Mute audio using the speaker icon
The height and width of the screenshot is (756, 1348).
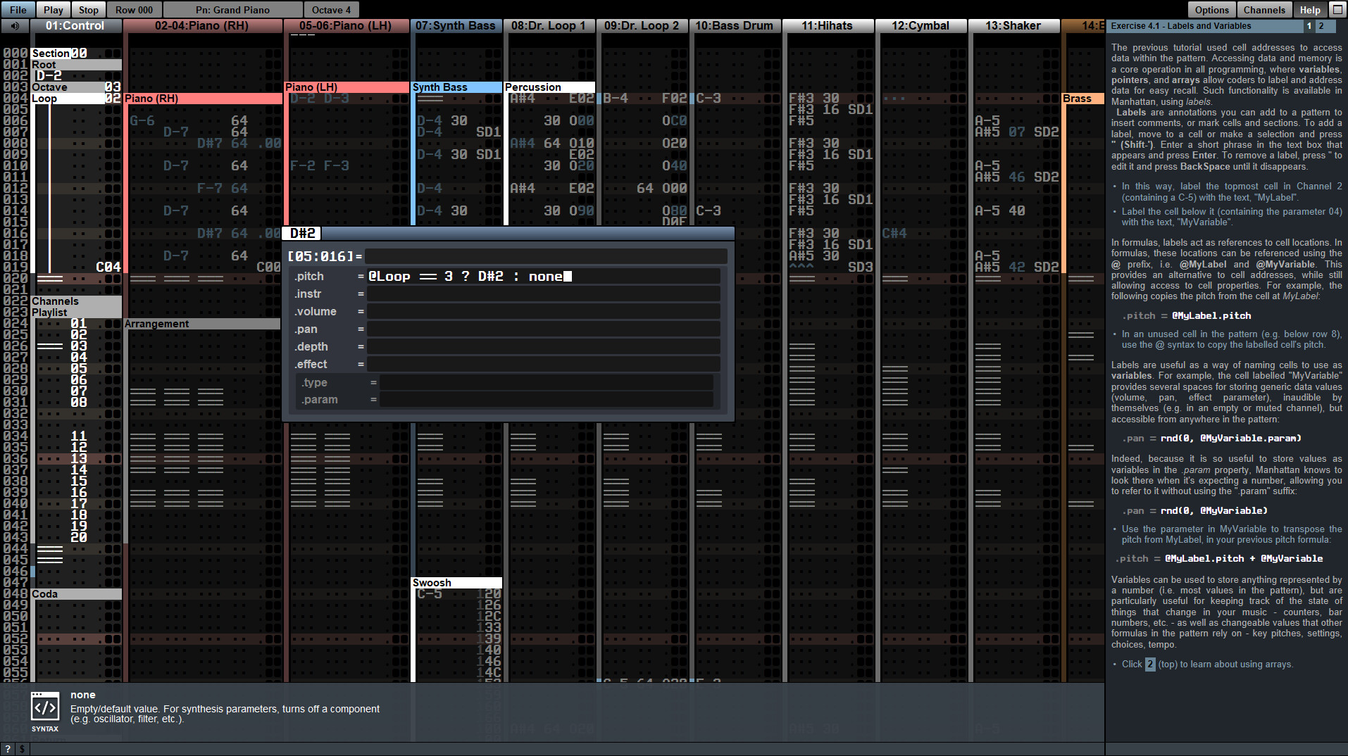[x=15, y=25]
